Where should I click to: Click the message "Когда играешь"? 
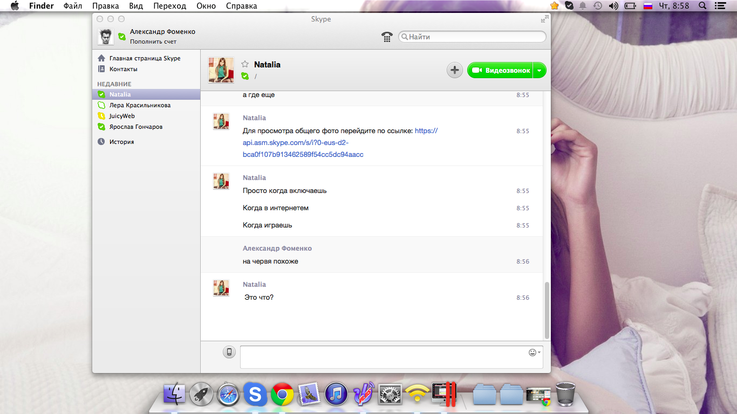(x=268, y=225)
